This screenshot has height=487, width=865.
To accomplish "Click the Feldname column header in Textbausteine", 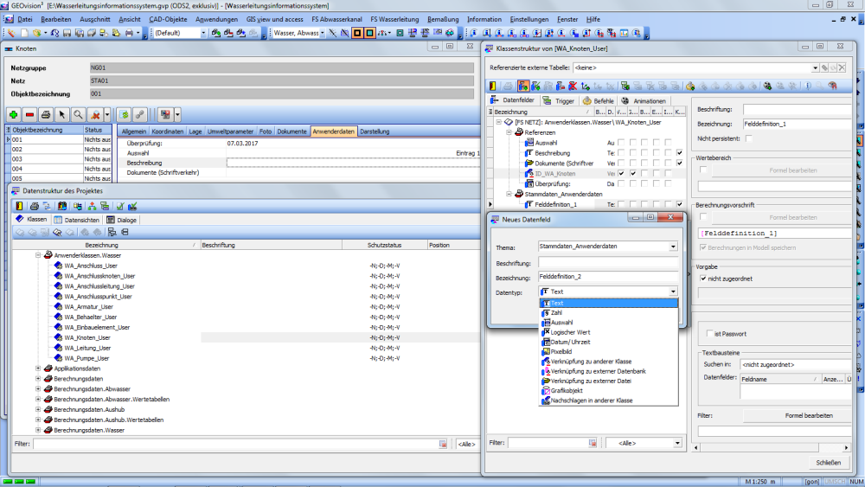I will [779, 379].
